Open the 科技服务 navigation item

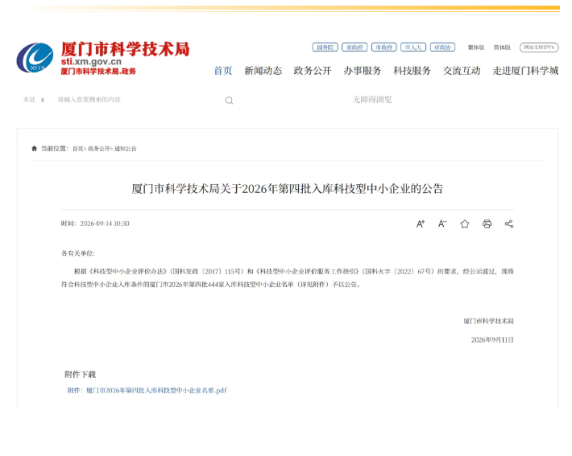pyautogui.click(x=412, y=71)
